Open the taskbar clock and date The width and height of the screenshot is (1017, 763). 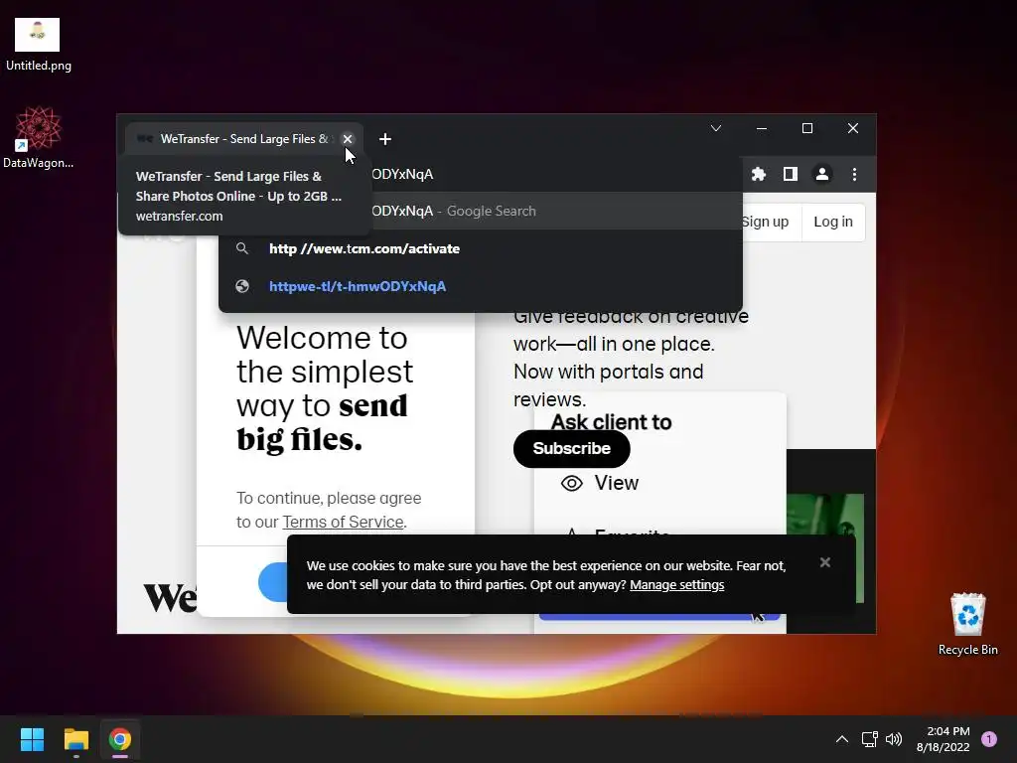coord(943,739)
